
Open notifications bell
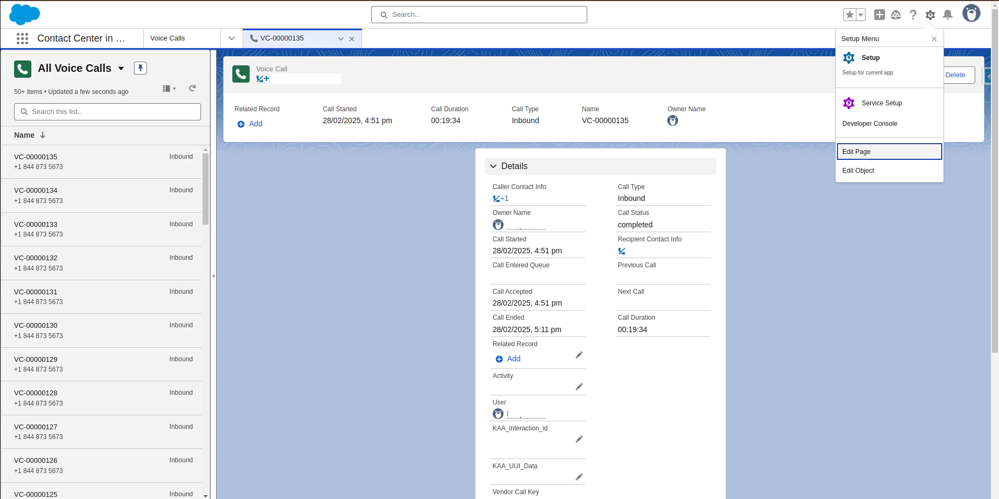947,15
